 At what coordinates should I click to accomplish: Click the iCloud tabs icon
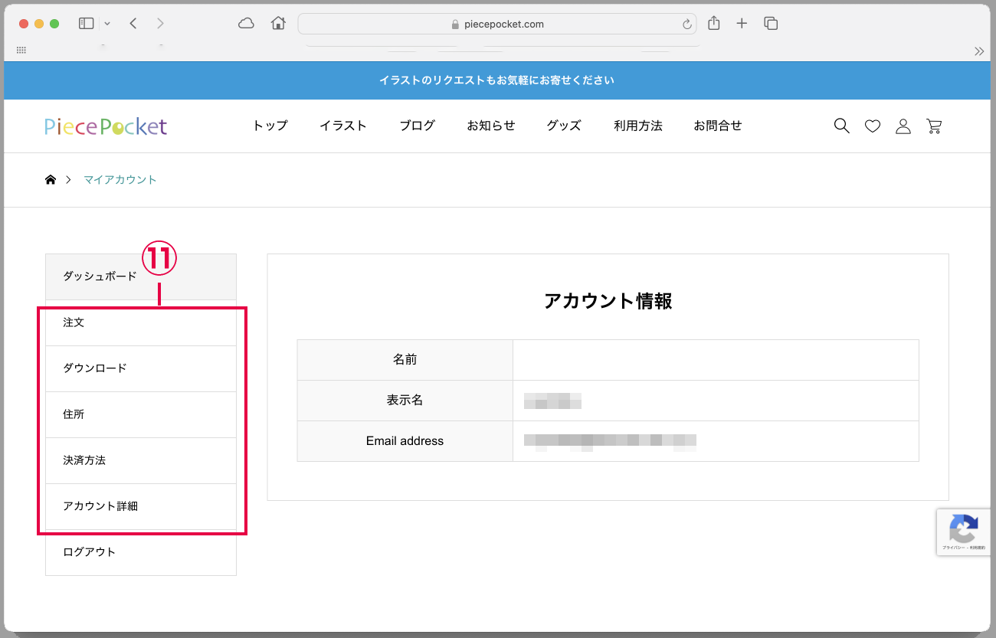[246, 24]
